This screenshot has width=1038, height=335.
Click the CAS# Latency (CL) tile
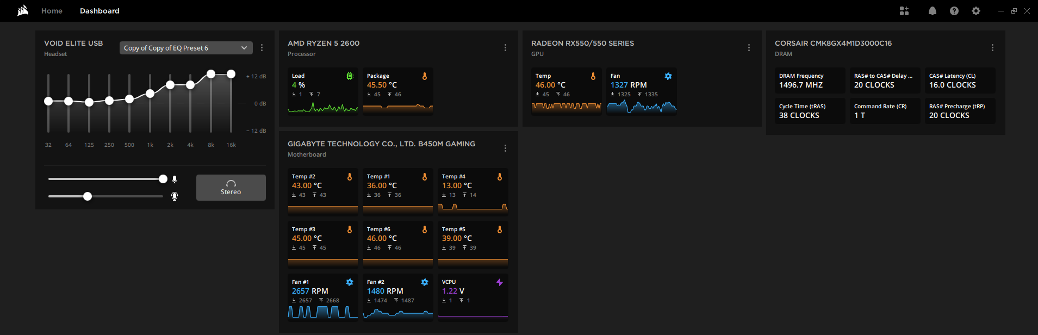[960, 80]
